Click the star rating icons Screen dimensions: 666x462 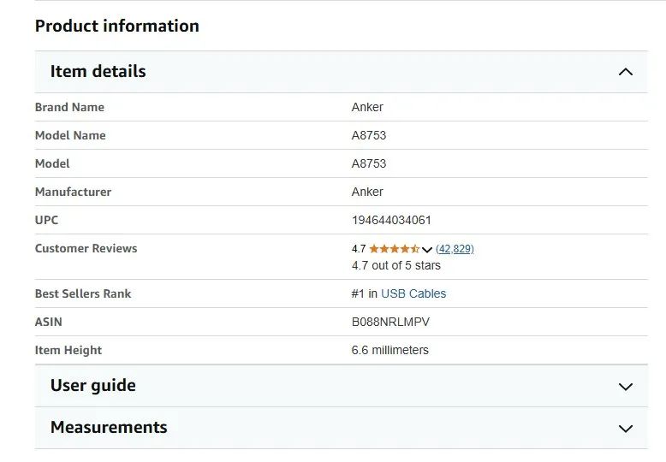pos(394,248)
